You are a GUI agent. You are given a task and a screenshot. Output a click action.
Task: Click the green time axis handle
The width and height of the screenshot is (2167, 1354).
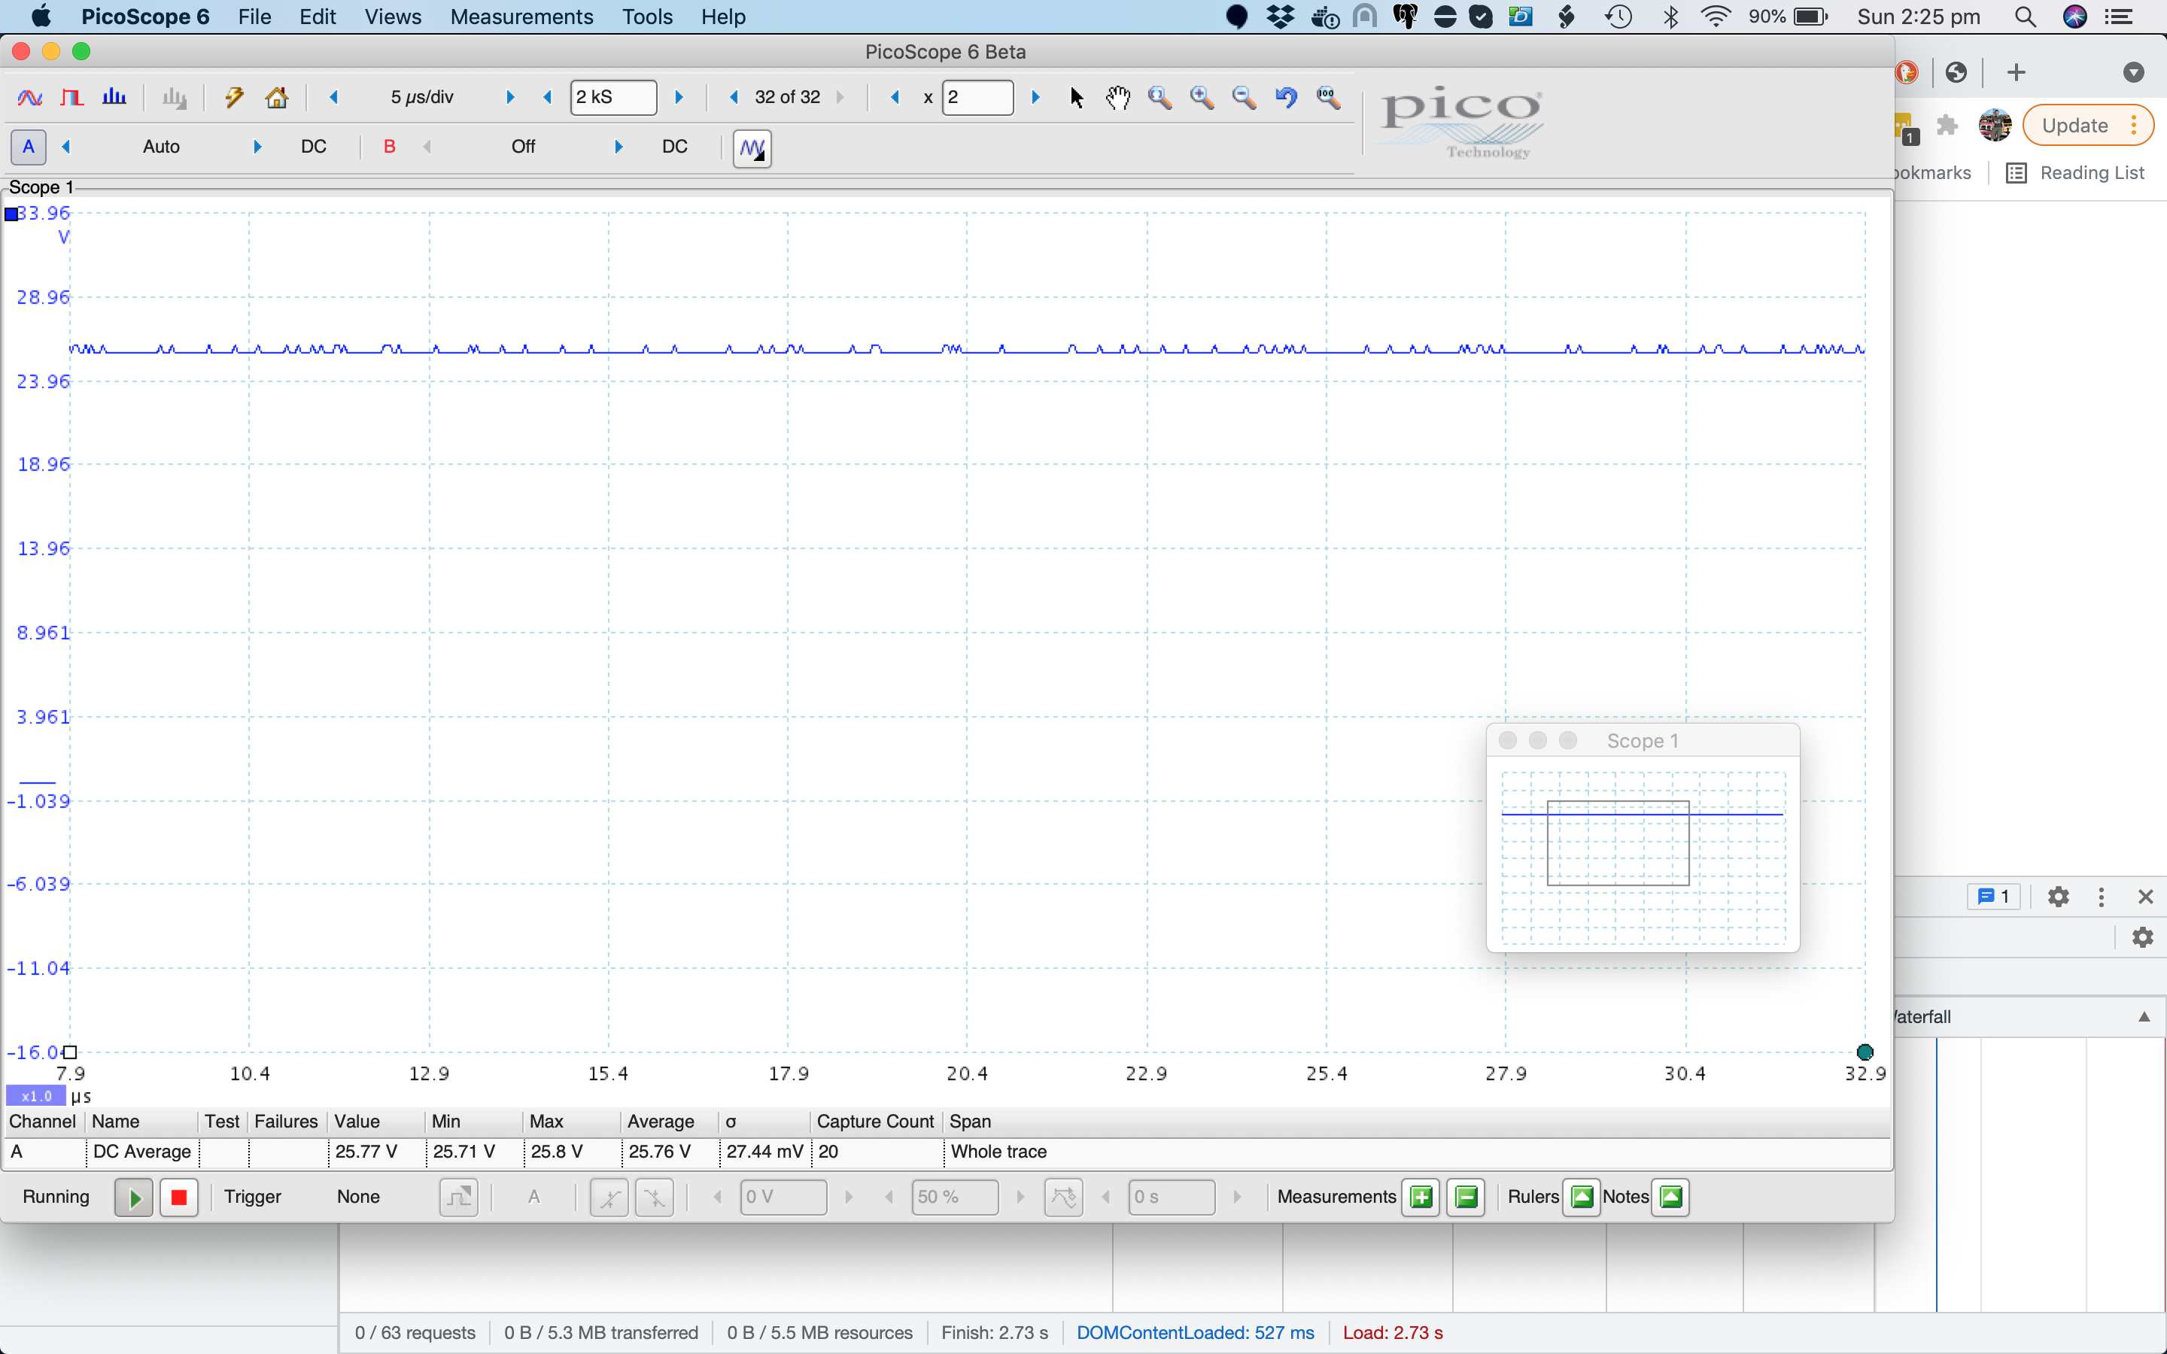1865,1052
